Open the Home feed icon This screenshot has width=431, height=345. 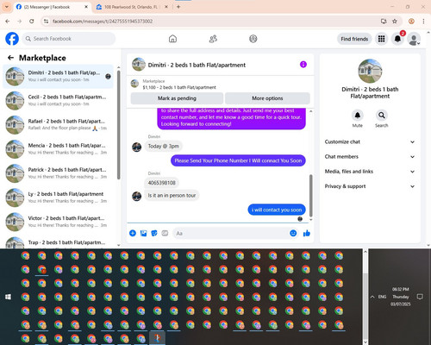tap(172, 39)
